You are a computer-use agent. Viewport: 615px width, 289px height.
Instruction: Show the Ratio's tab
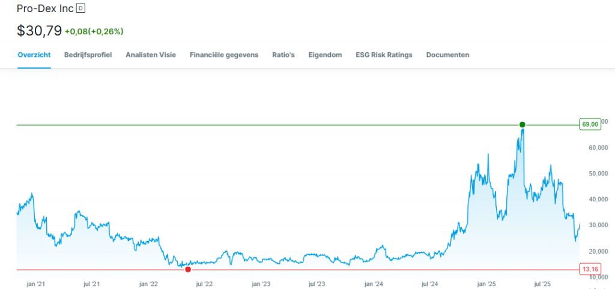pos(283,55)
